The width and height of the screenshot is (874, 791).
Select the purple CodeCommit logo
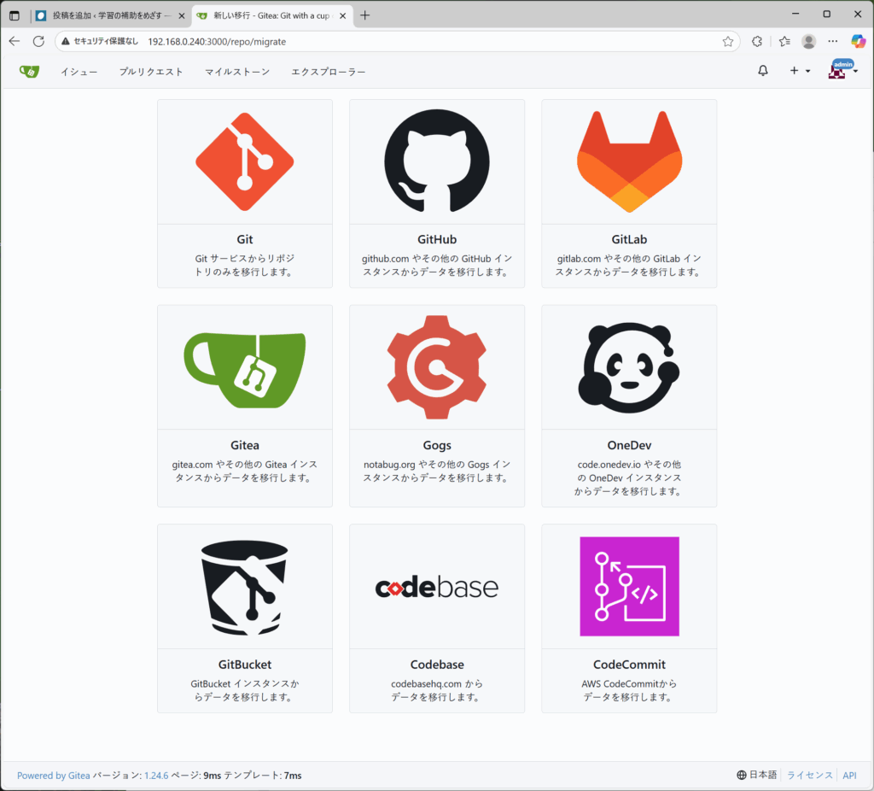pyautogui.click(x=629, y=586)
